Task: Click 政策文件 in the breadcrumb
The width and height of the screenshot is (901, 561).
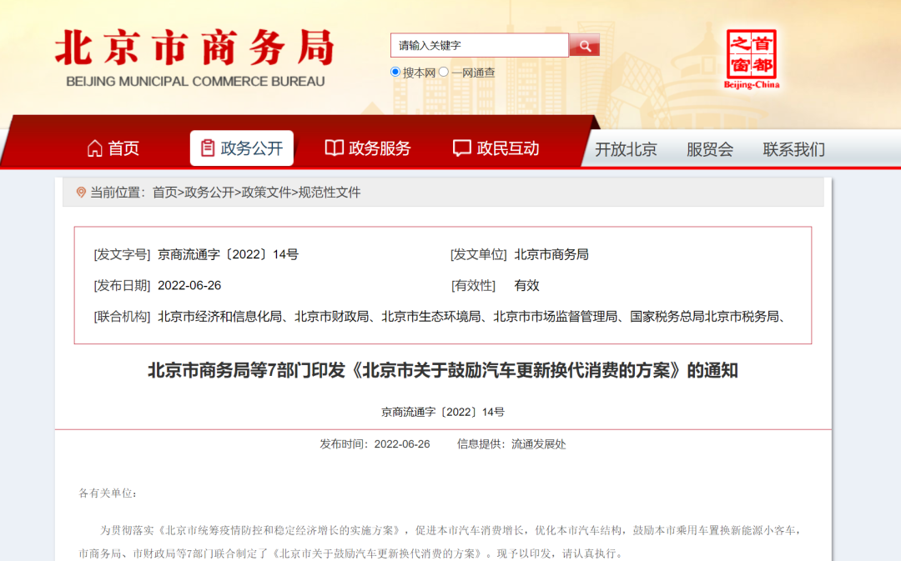Action: 266,193
